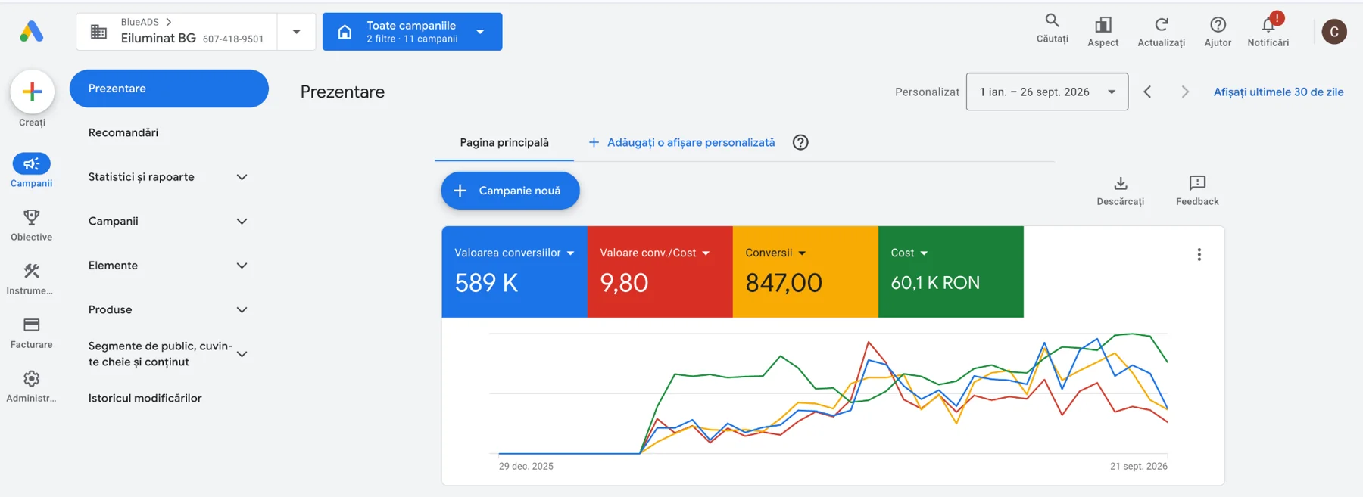Go to next date range arrow
The width and height of the screenshot is (1363, 497).
pyautogui.click(x=1185, y=92)
